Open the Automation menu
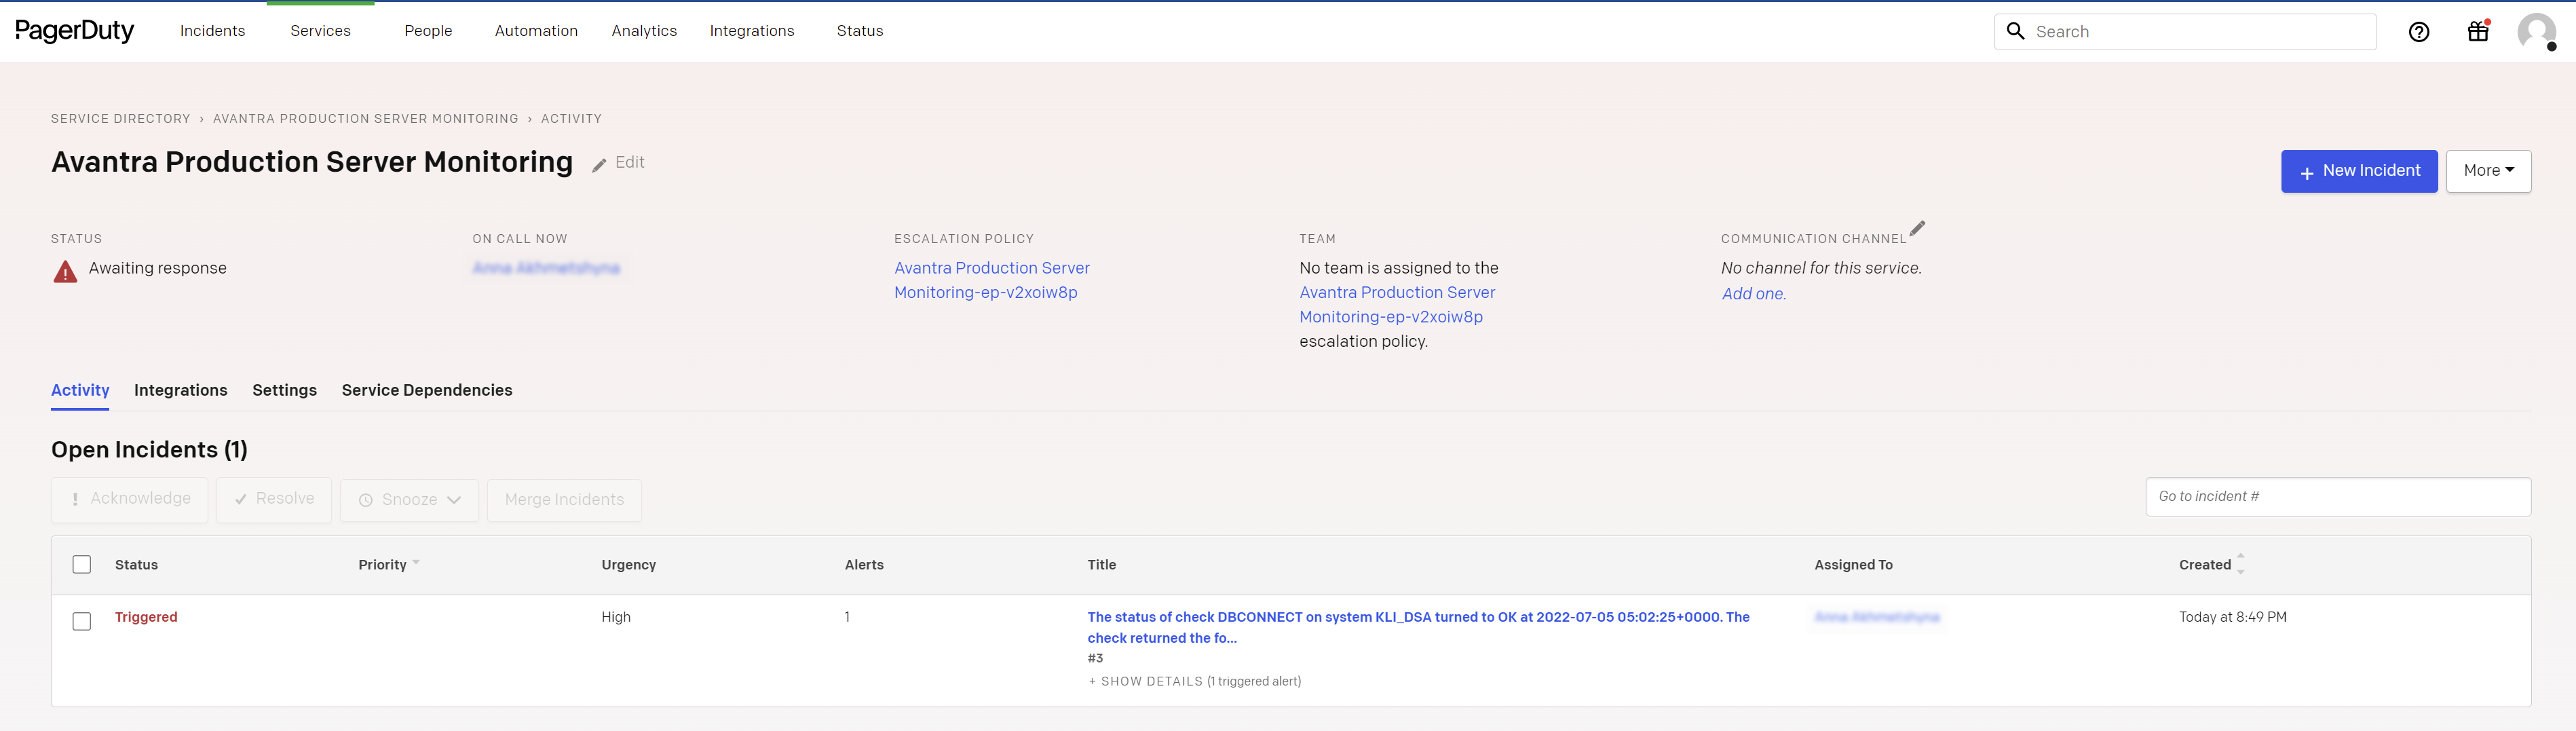The height and width of the screenshot is (731, 2576). pyautogui.click(x=536, y=31)
